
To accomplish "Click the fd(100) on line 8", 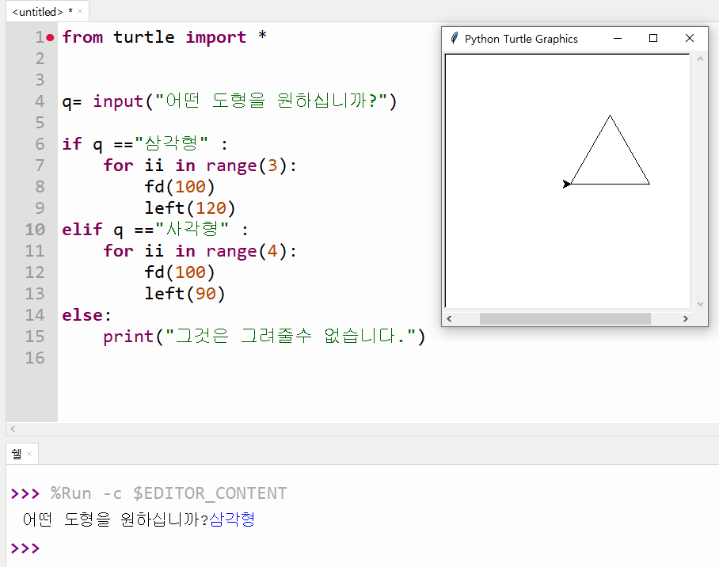I will pyautogui.click(x=179, y=187).
